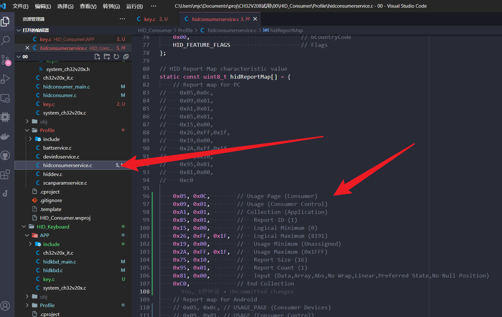Switch to the key.c editor tab
Viewport: 502px width, 317px height.
point(155,19)
